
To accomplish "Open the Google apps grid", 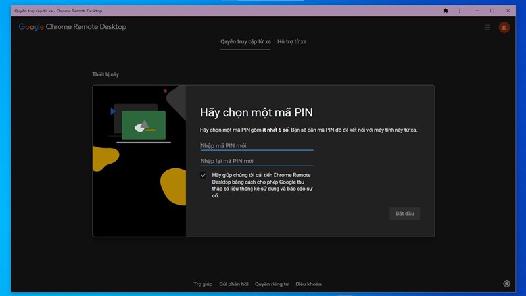I will 488,28.
